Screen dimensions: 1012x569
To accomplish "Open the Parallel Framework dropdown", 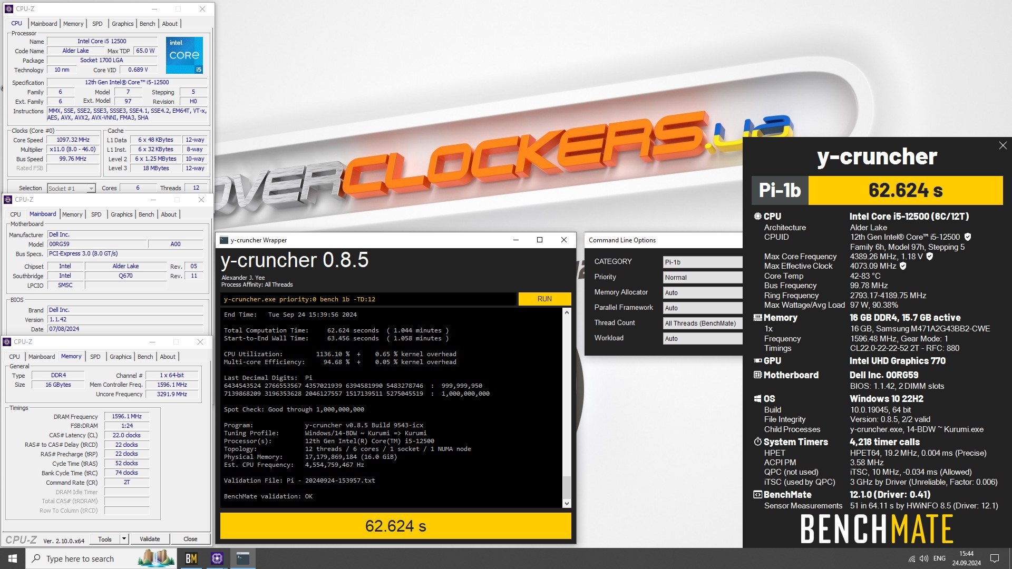I will pyautogui.click(x=702, y=308).
